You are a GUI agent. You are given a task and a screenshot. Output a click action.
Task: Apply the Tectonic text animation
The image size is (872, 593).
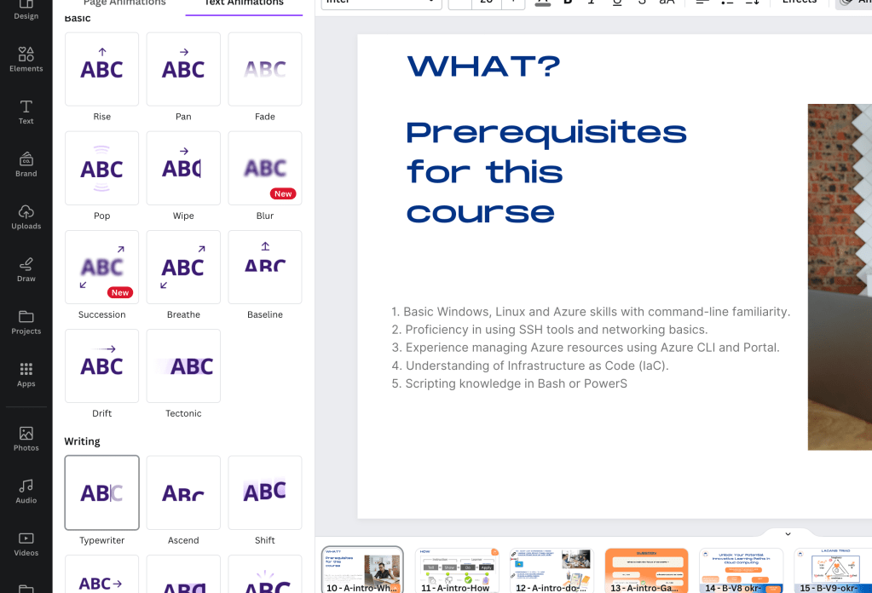[x=183, y=366]
